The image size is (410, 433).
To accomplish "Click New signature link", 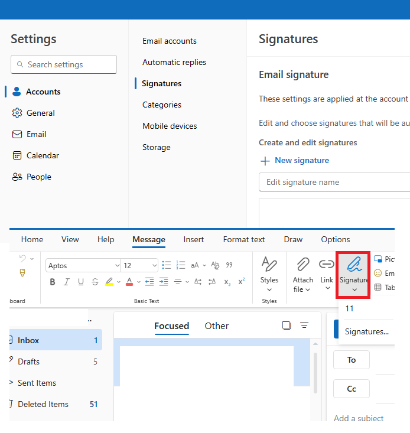I will 295,161.
